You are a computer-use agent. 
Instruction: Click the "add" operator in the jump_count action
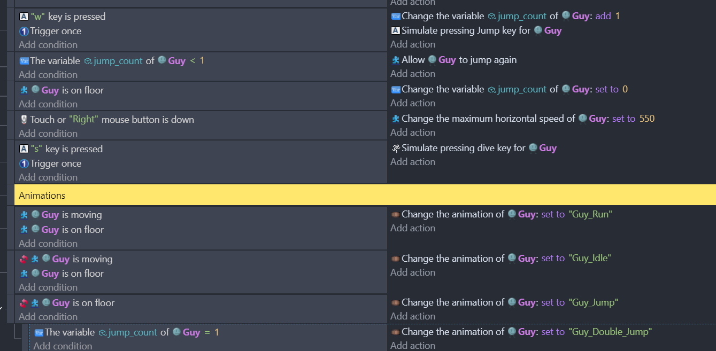coord(603,16)
